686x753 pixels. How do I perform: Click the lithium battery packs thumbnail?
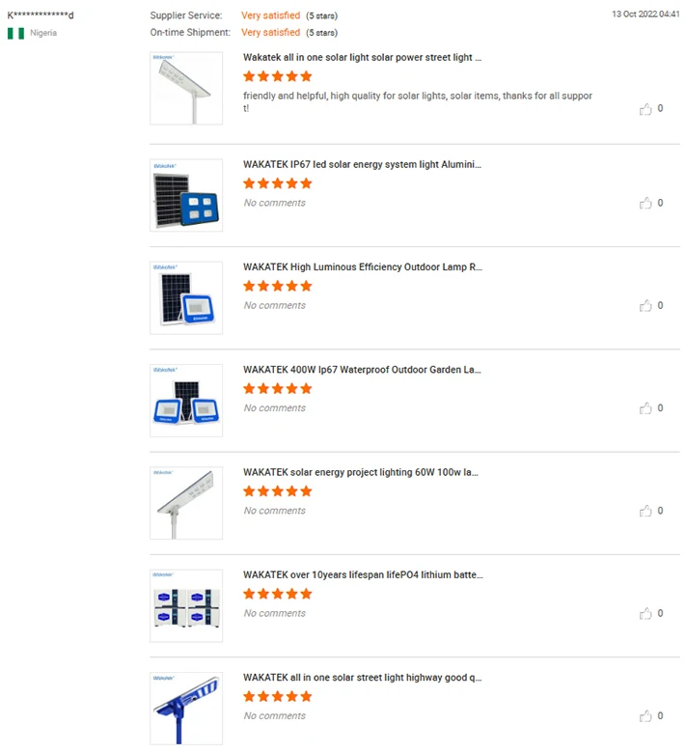tap(186, 605)
